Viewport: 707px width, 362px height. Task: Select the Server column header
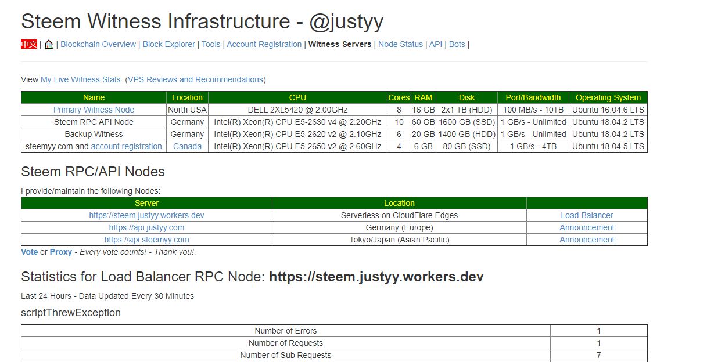pos(146,203)
